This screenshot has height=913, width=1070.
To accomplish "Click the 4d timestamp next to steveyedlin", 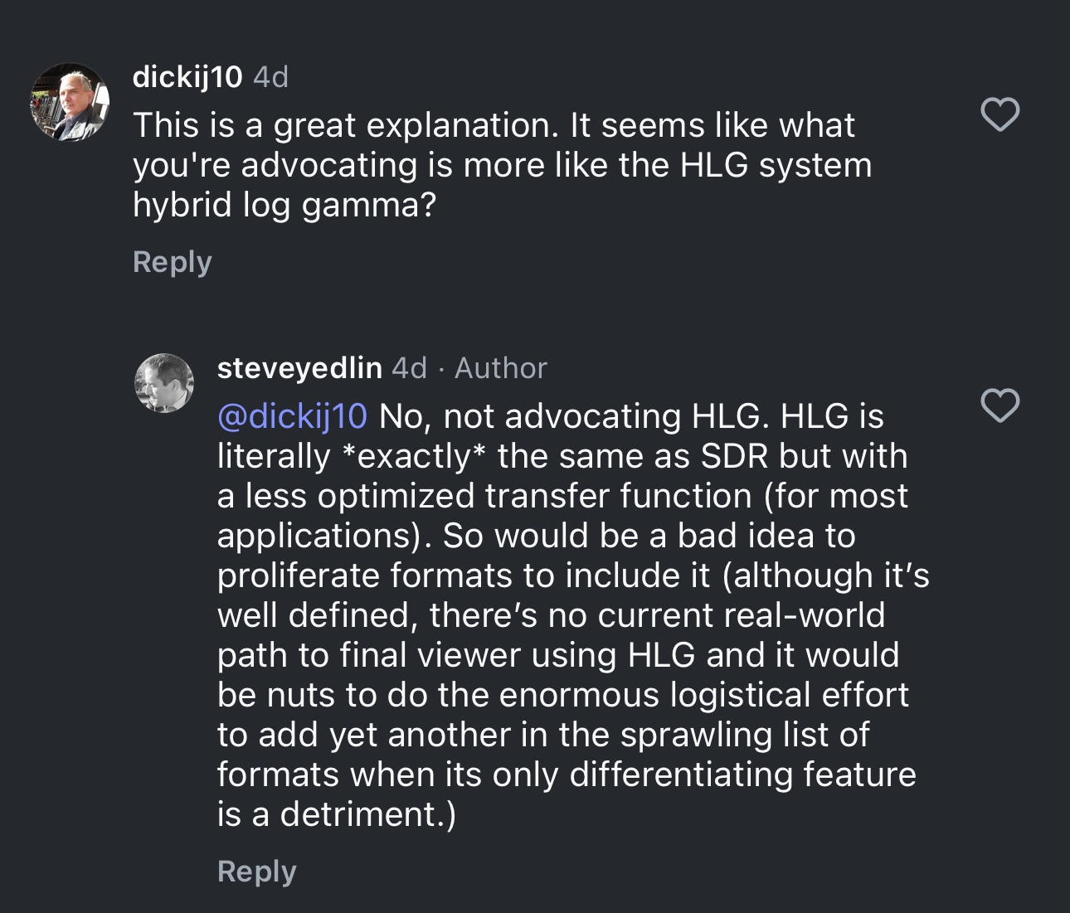I will [x=409, y=368].
